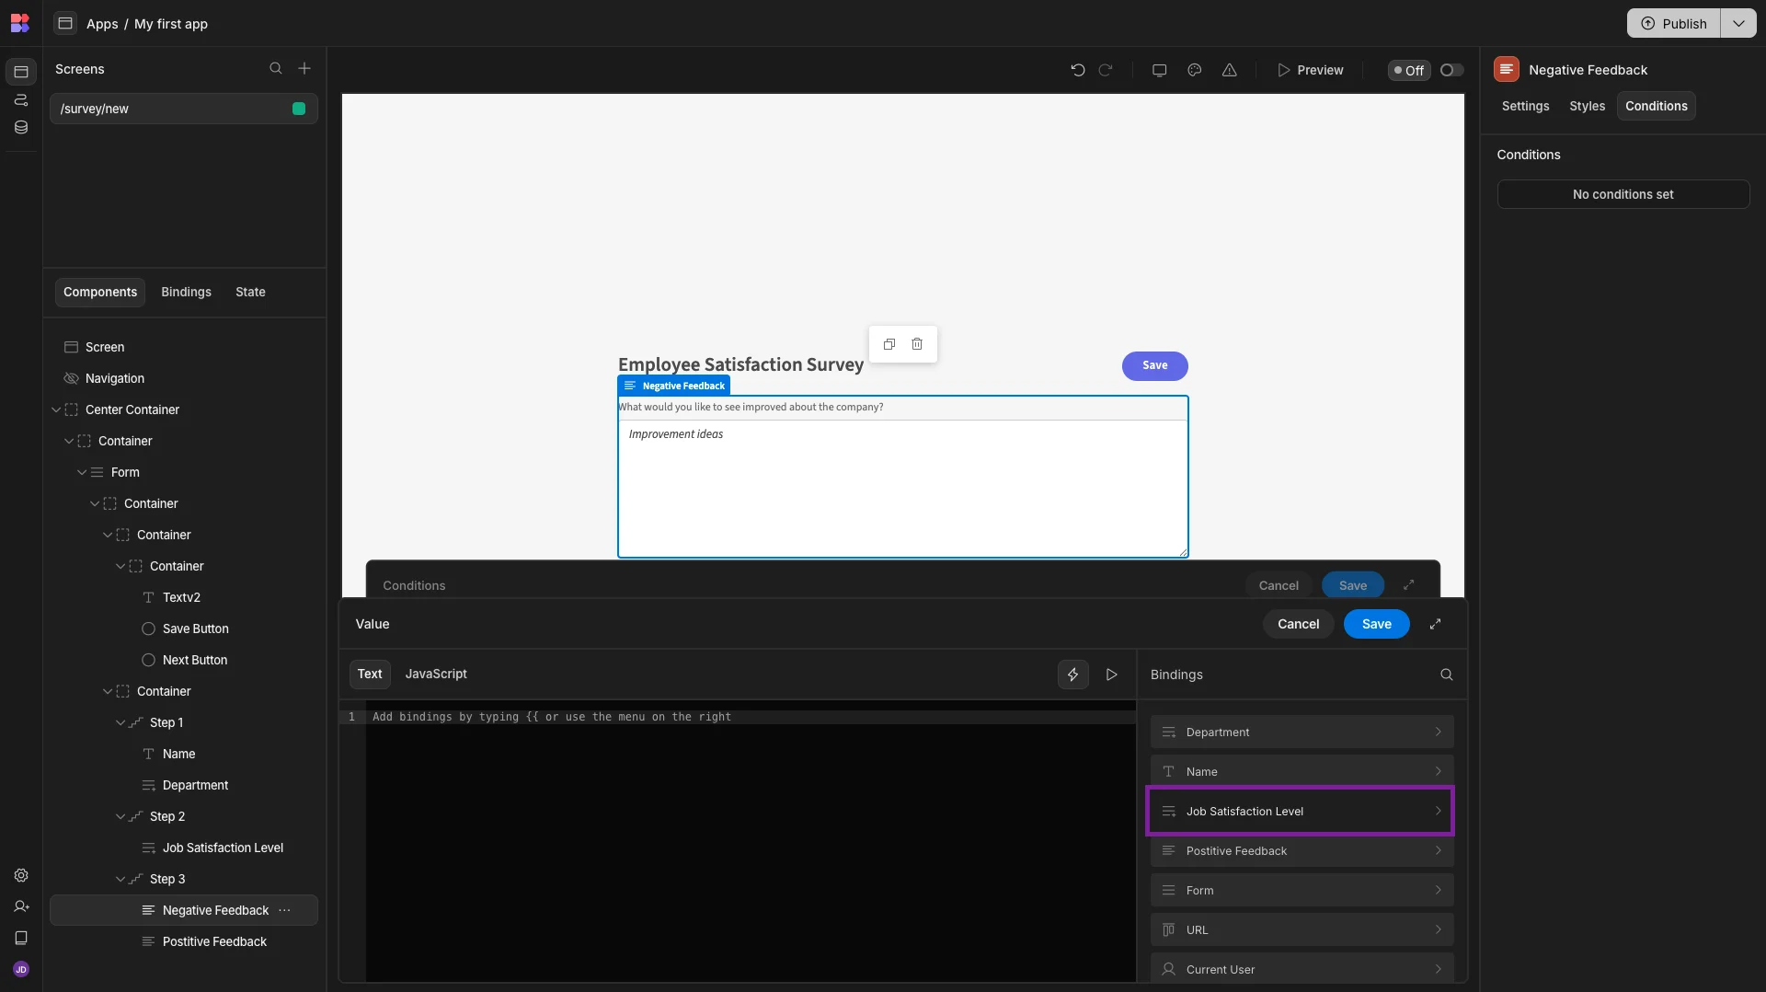
Task: Open the theme palette icon
Action: [x=1195, y=70]
